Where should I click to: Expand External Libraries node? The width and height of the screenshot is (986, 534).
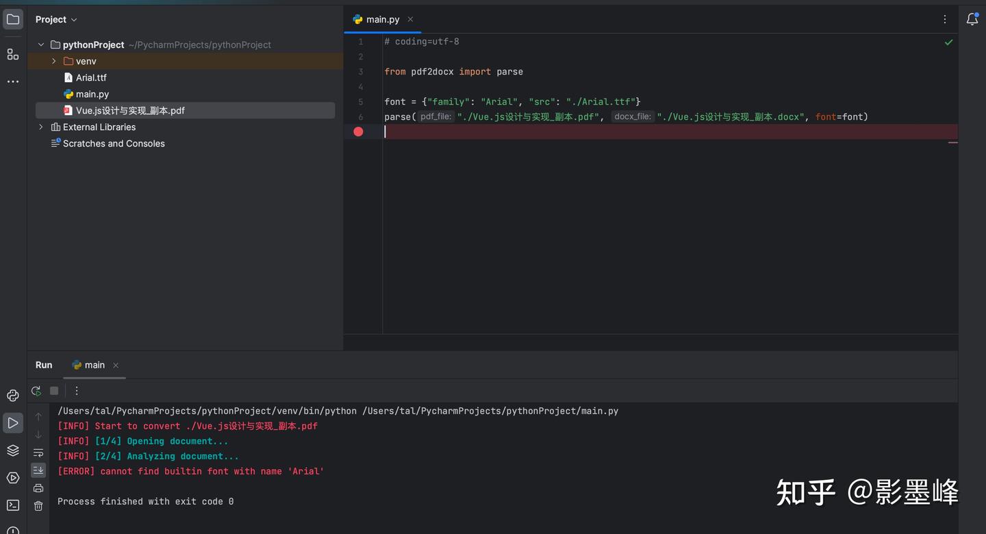41,127
